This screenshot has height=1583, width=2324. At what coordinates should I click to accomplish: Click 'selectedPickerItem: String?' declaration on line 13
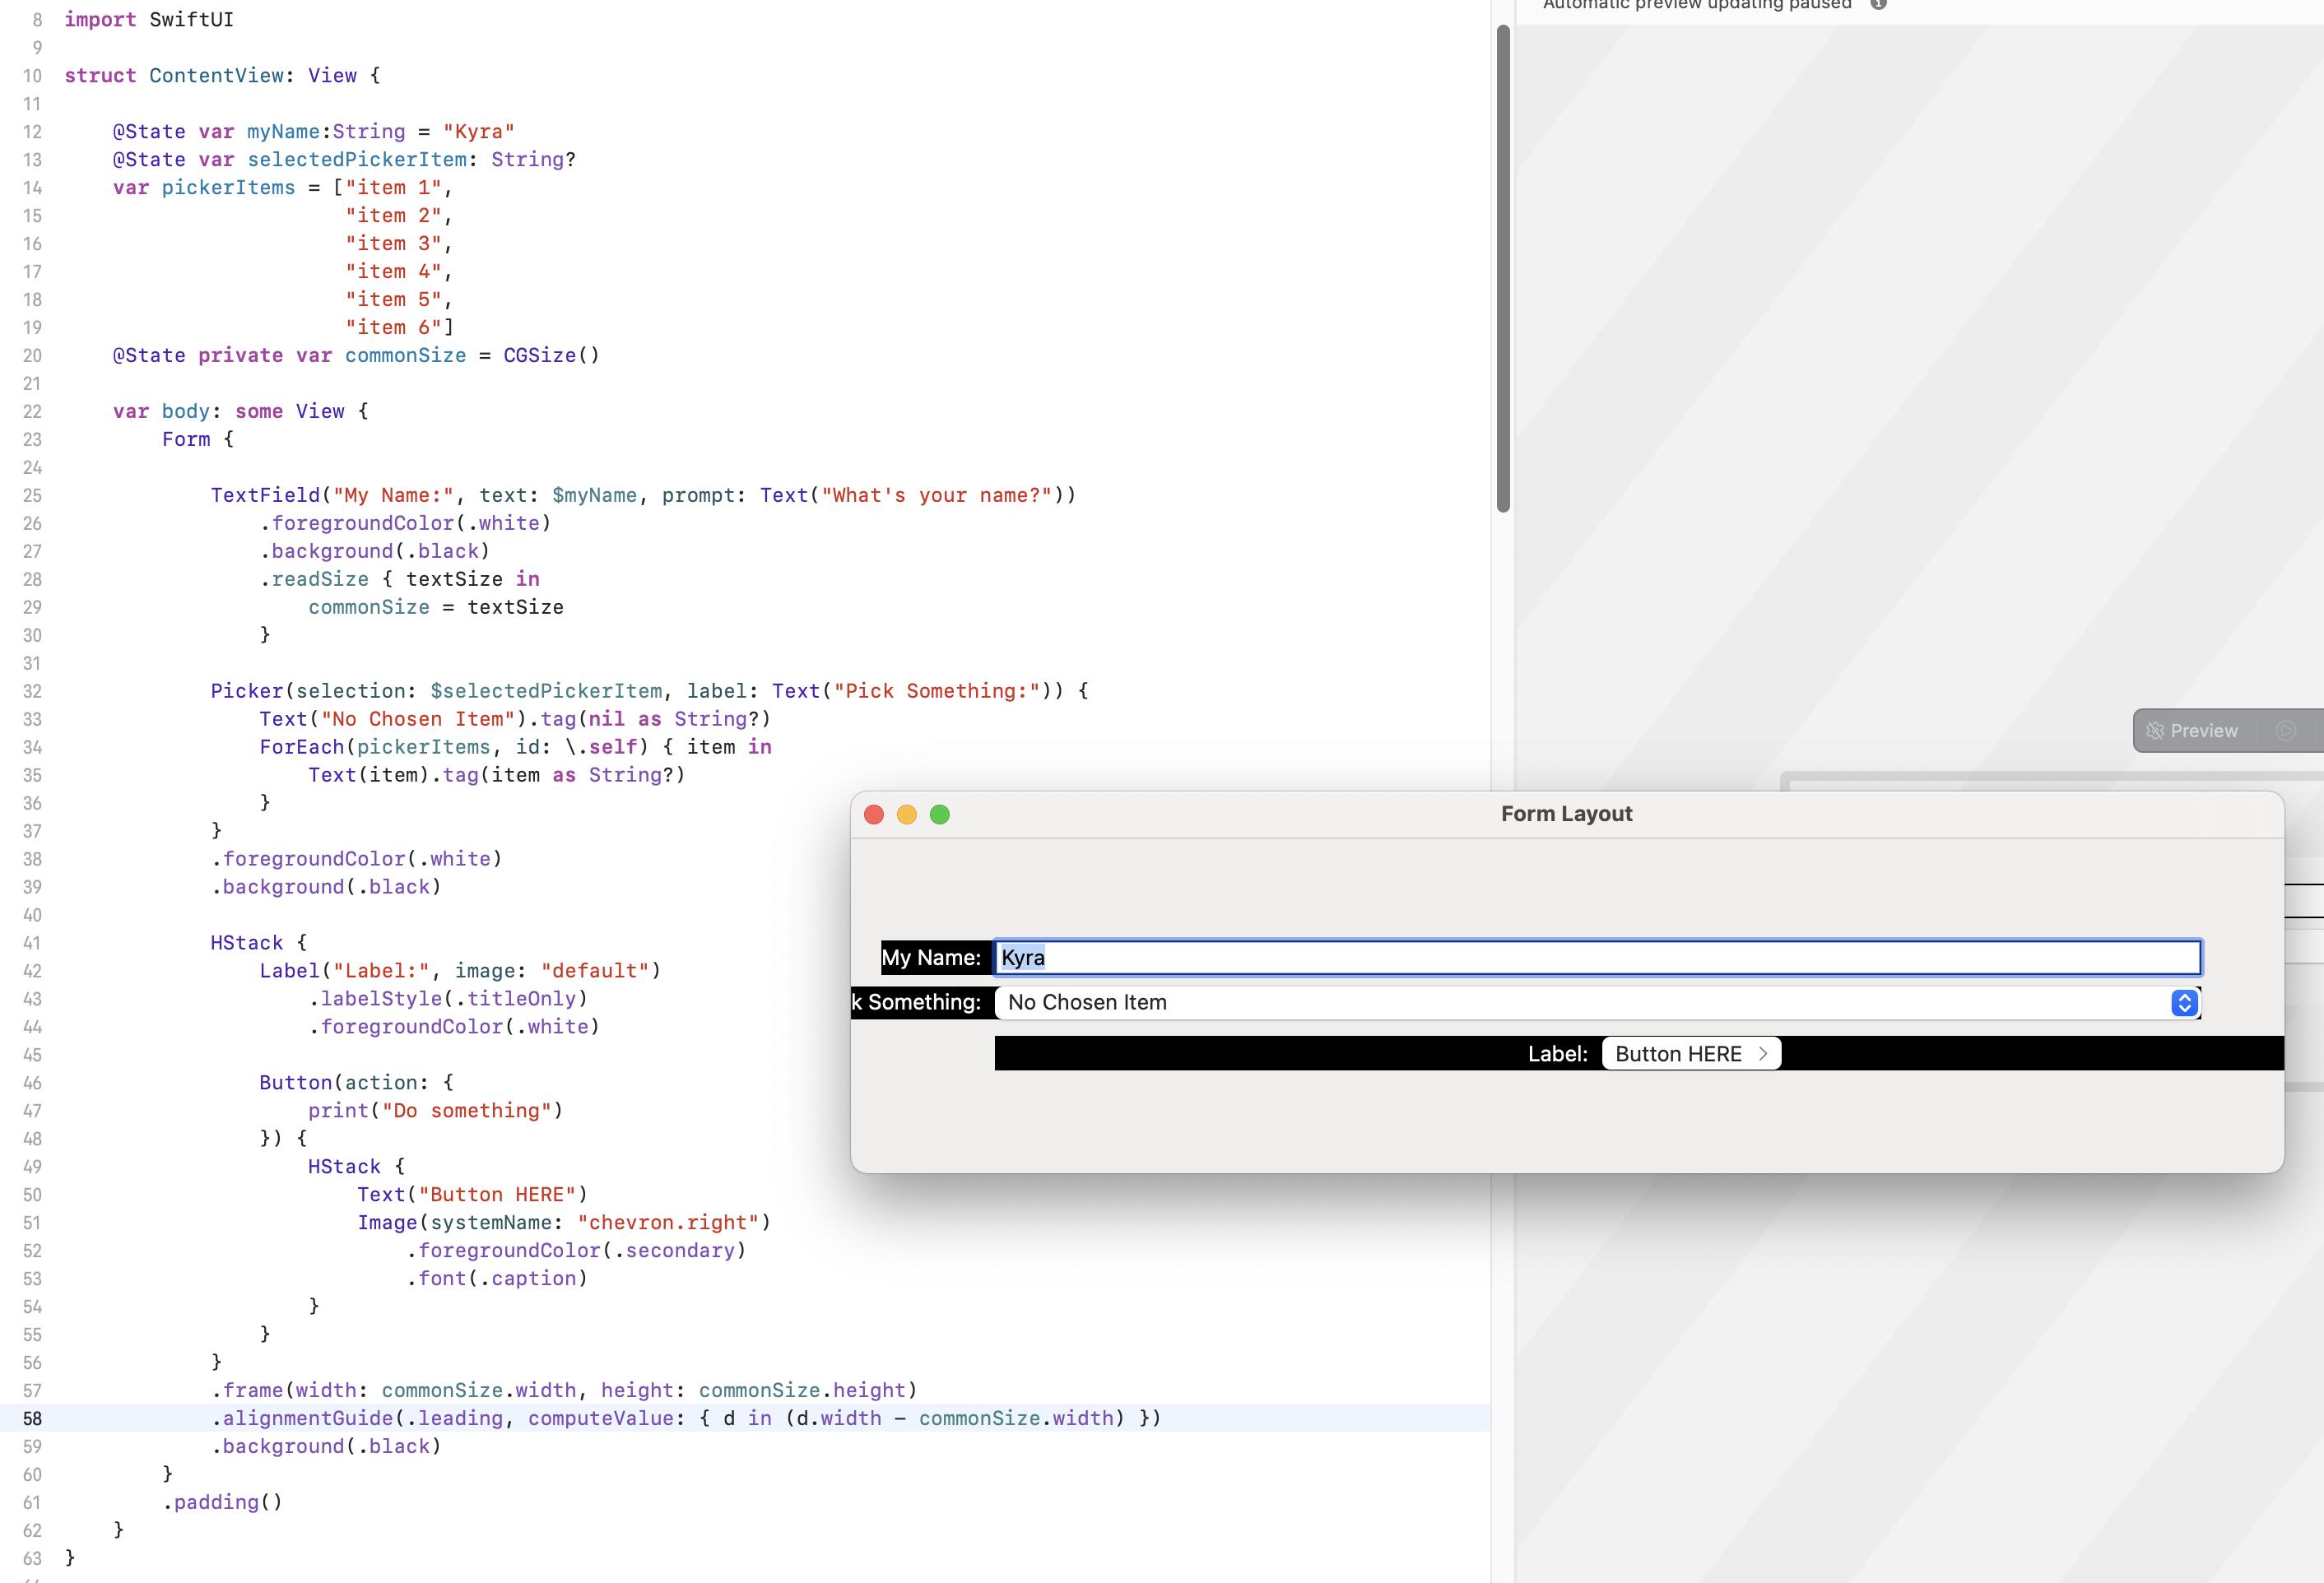click(x=411, y=159)
